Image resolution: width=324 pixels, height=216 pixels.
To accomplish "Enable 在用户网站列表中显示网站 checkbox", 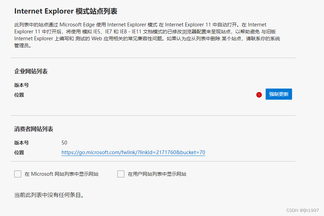I will tap(121, 174).
